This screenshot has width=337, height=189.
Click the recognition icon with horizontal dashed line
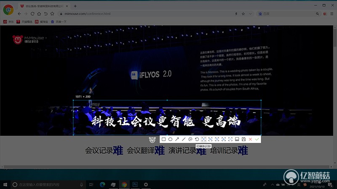pos(230,139)
